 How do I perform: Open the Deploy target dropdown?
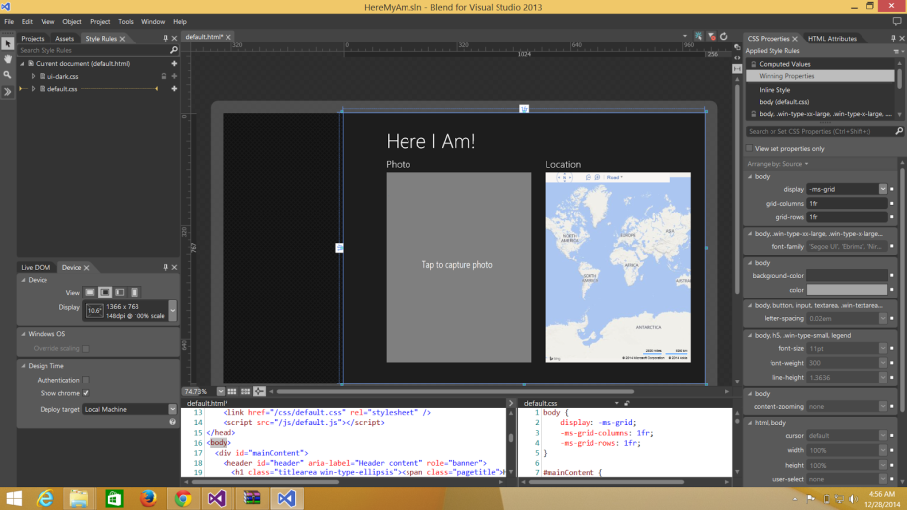click(x=172, y=409)
